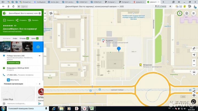
Task: Click the Написать сообщение input field
Action: (21, 104)
